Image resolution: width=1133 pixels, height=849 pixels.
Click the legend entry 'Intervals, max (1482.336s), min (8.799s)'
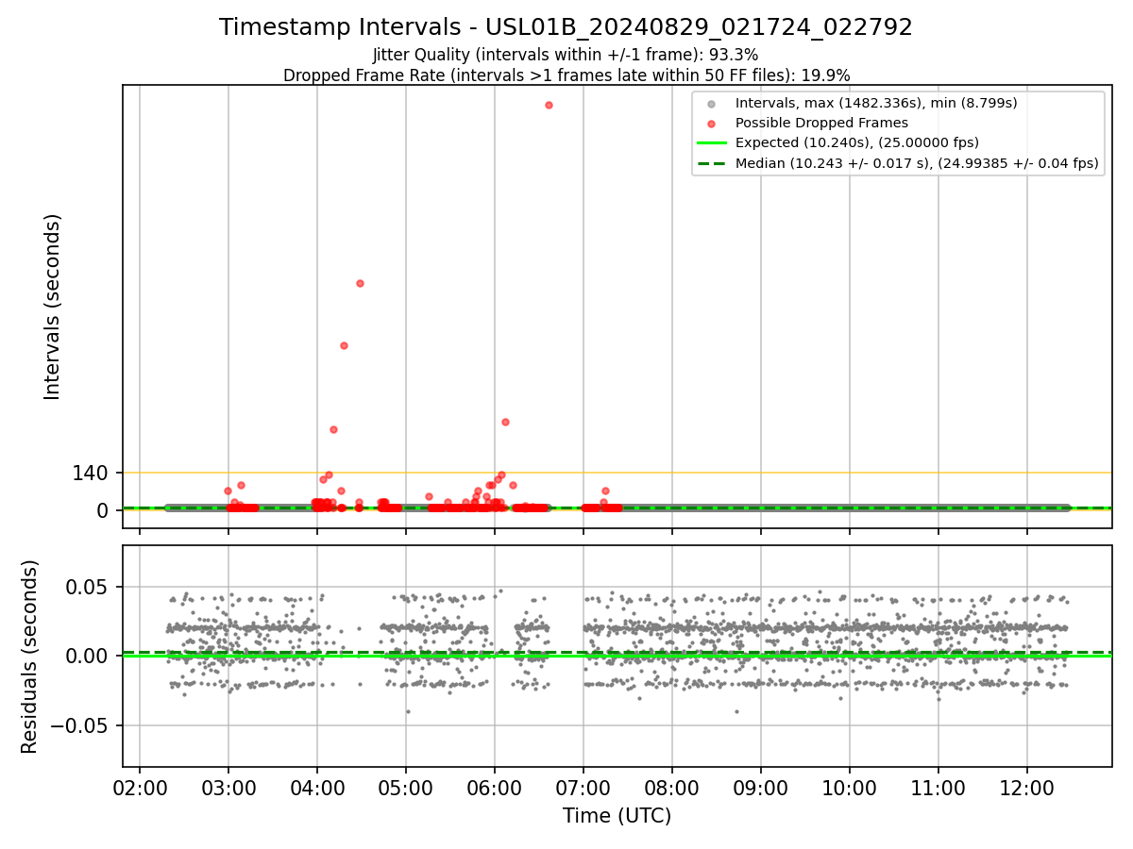(x=876, y=103)
